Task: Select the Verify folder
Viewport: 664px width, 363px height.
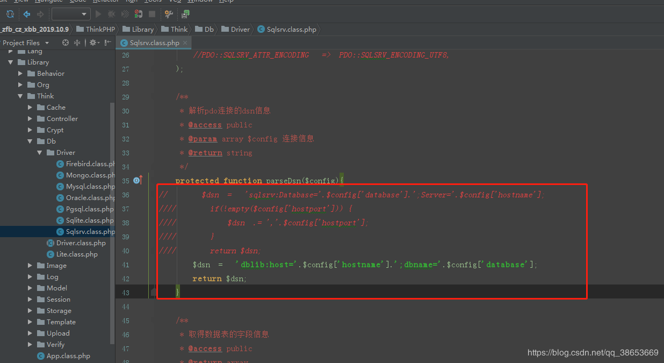Action: tap(55, 345)
